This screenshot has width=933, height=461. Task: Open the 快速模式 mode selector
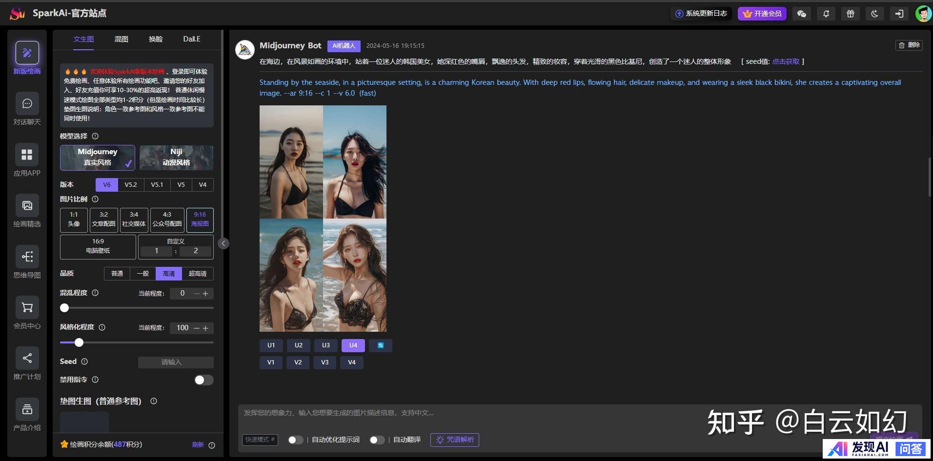tap(260, 440)
